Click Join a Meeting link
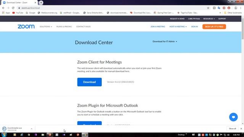This screenshot has height=137, width=244. [157, 27]
